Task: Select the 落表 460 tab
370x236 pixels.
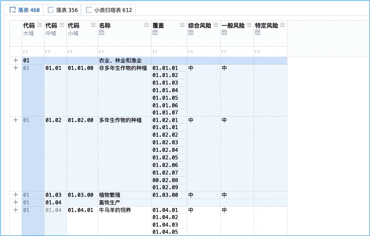Action: (25, 10)
